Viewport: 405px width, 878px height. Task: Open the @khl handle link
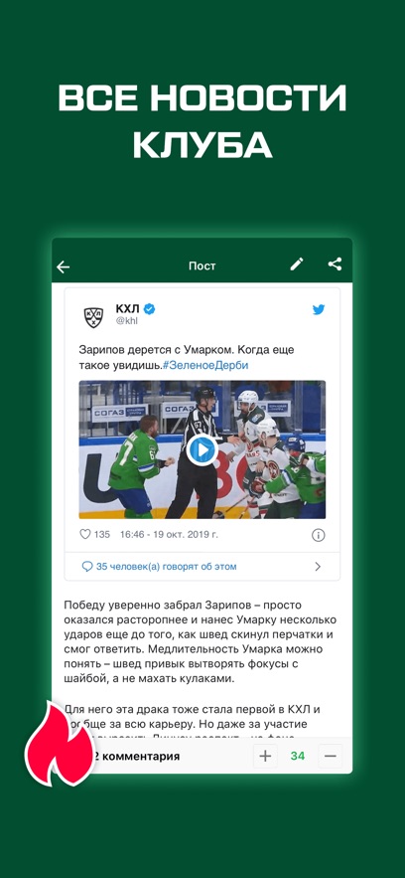tap(126, 321)
